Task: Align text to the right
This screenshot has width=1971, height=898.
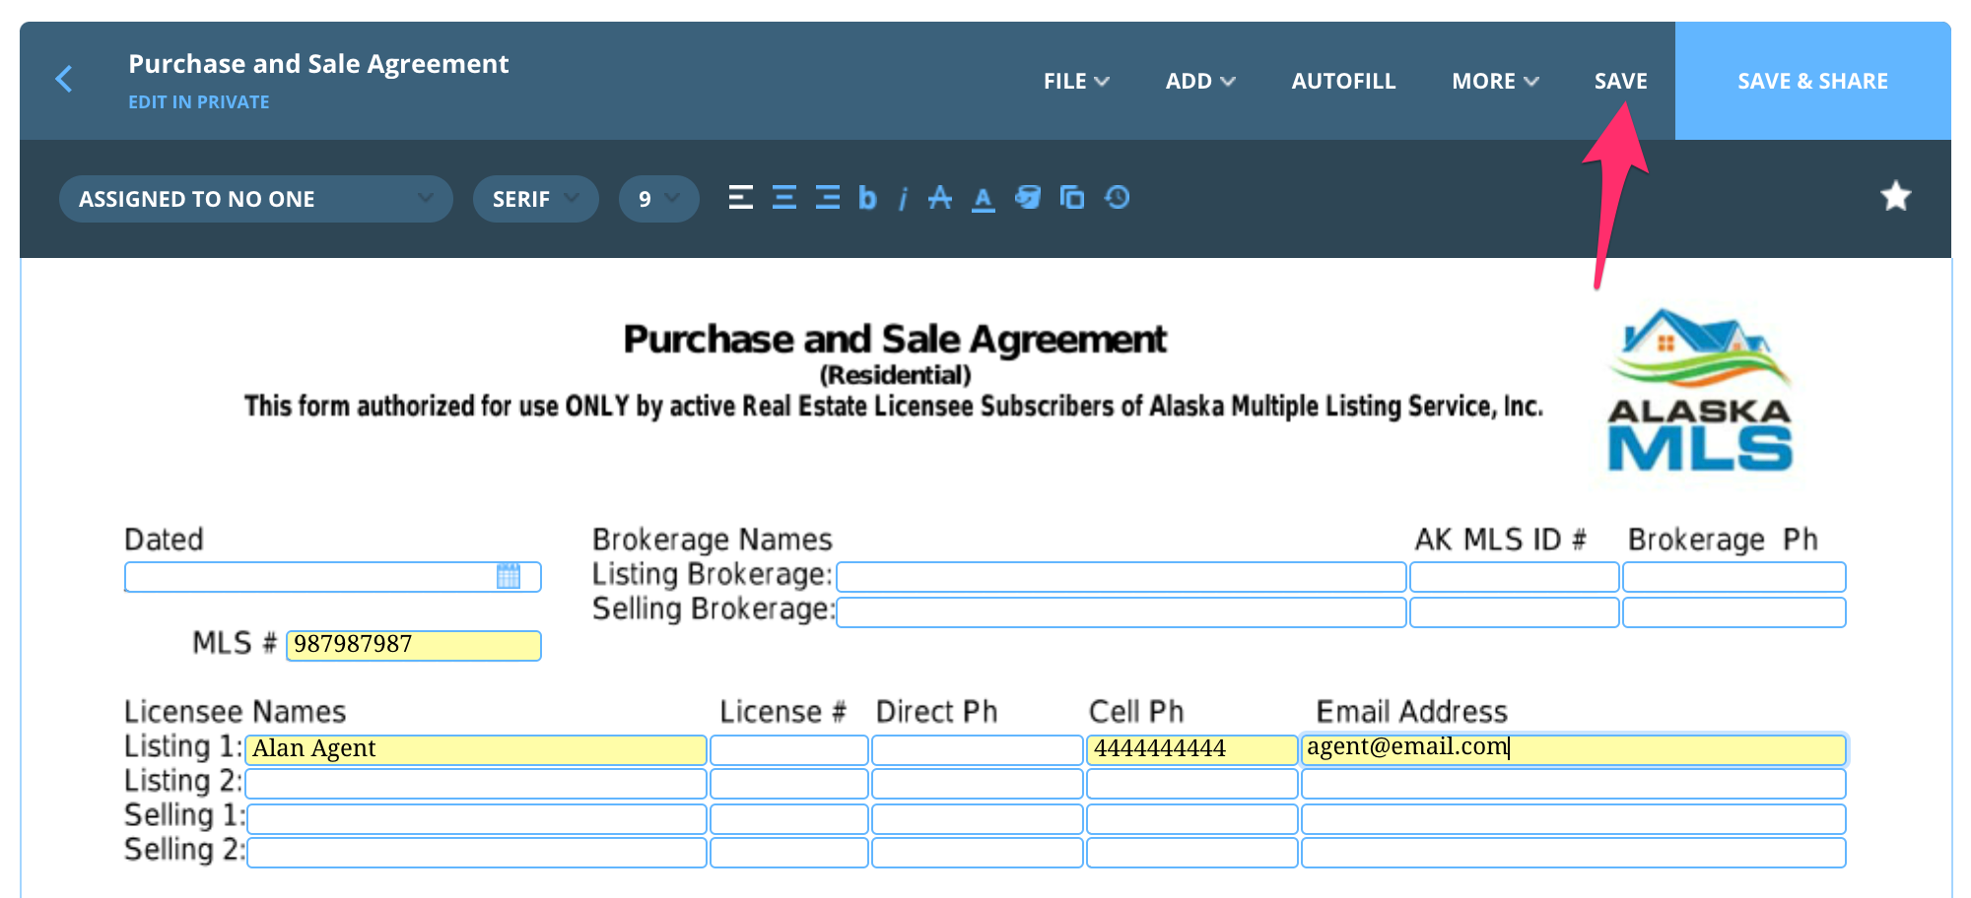Action: click(x=828, y=198)
